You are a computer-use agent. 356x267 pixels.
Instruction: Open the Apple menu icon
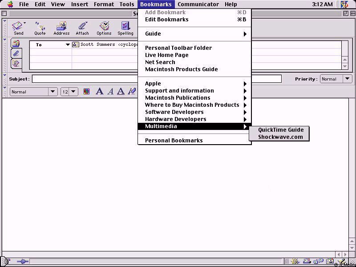coord(10,4)
